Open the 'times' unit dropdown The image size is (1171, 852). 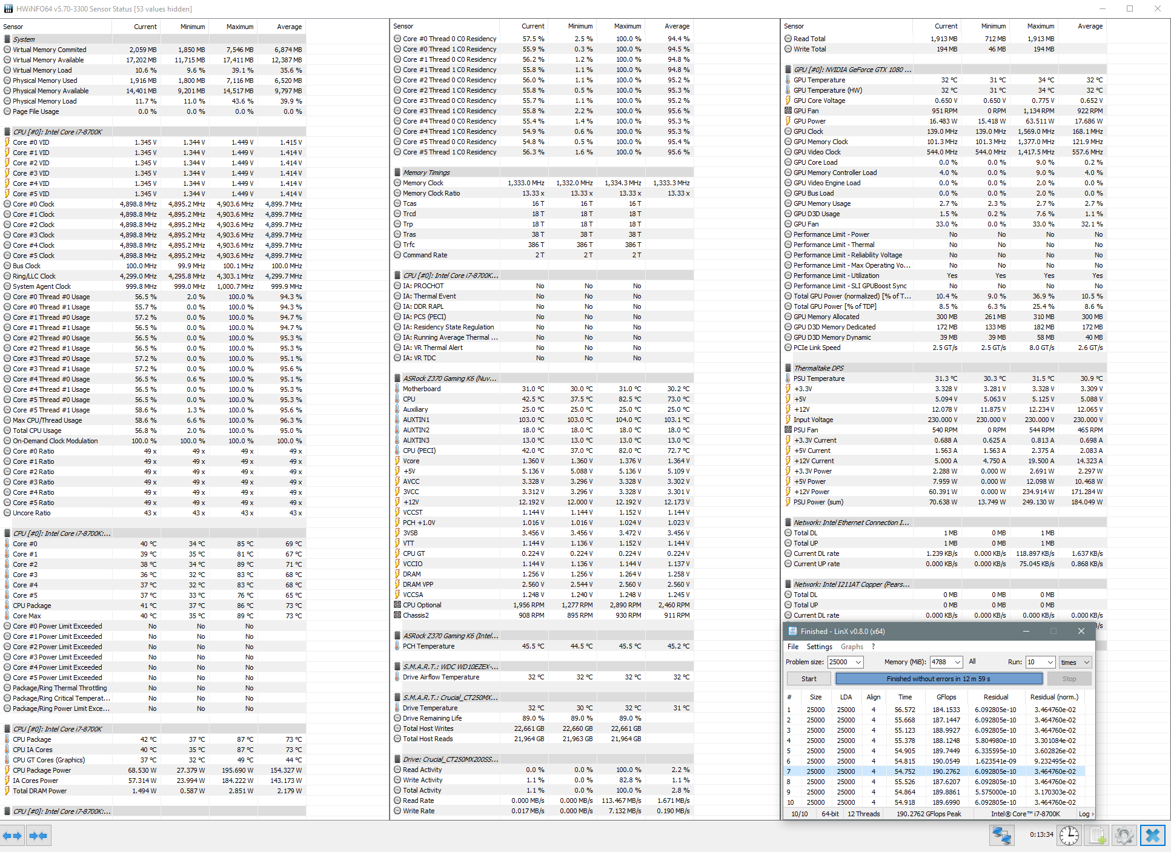(x=1086, y=662)
